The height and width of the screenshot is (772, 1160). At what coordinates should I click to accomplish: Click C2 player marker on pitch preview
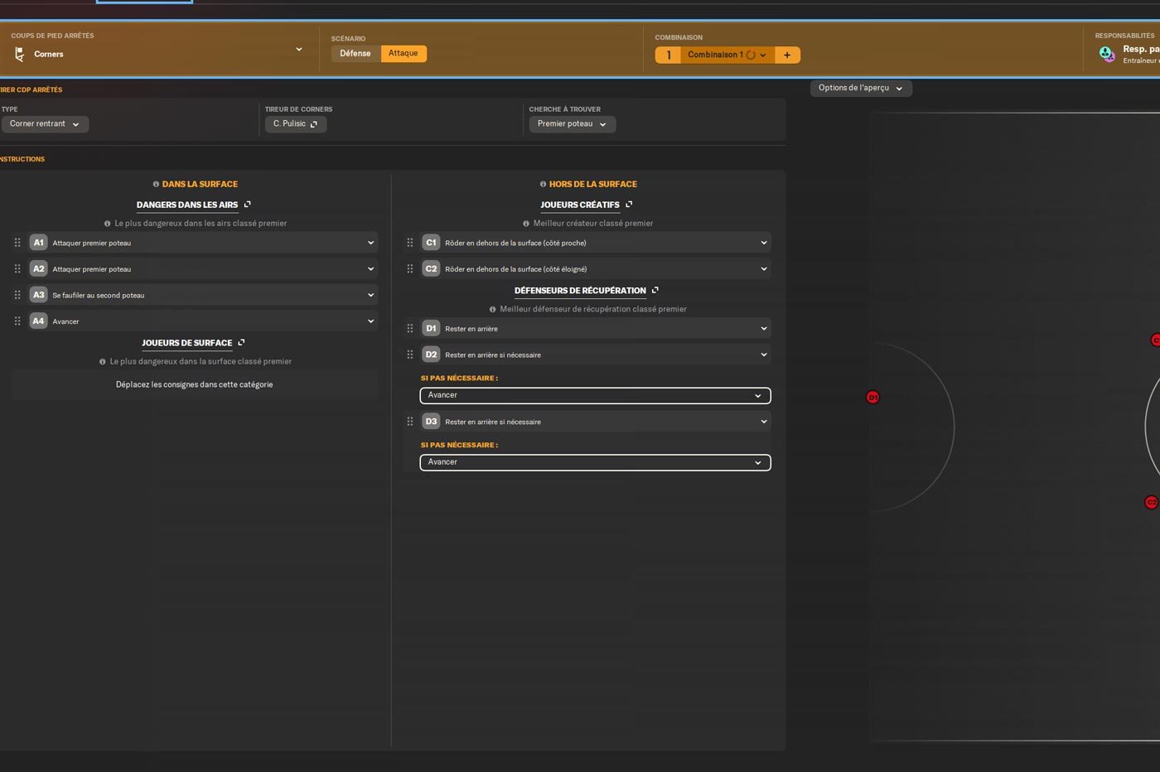point(1151,503)
